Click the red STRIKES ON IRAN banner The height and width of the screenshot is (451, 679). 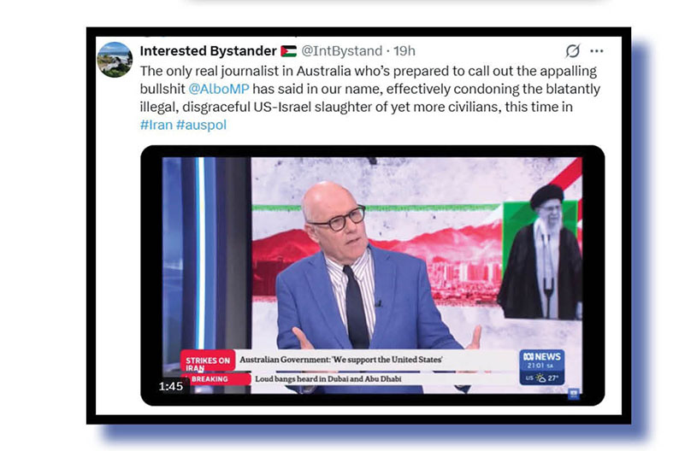(x=208, y=362)
